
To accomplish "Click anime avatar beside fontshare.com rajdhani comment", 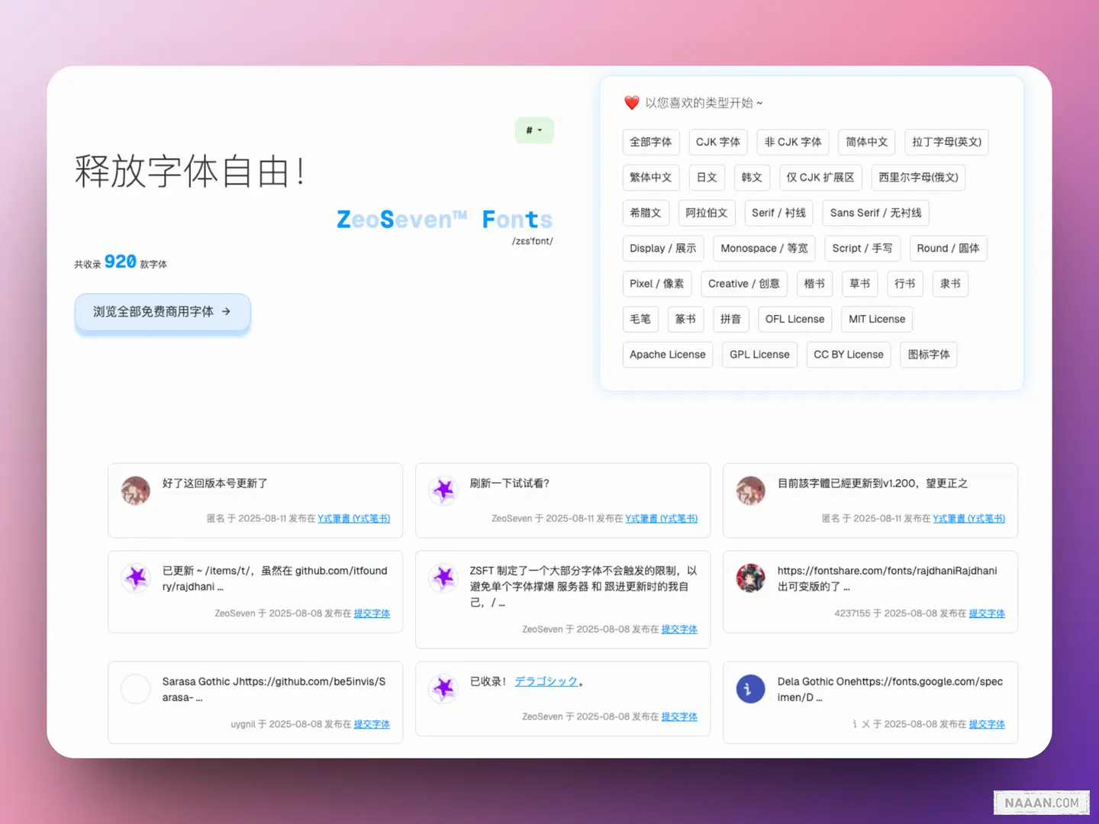I will (x=750, y=578).
